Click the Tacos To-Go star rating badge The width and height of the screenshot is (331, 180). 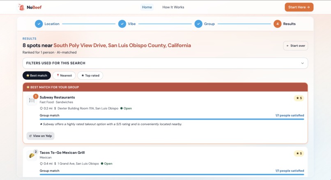tap(299, 153)
